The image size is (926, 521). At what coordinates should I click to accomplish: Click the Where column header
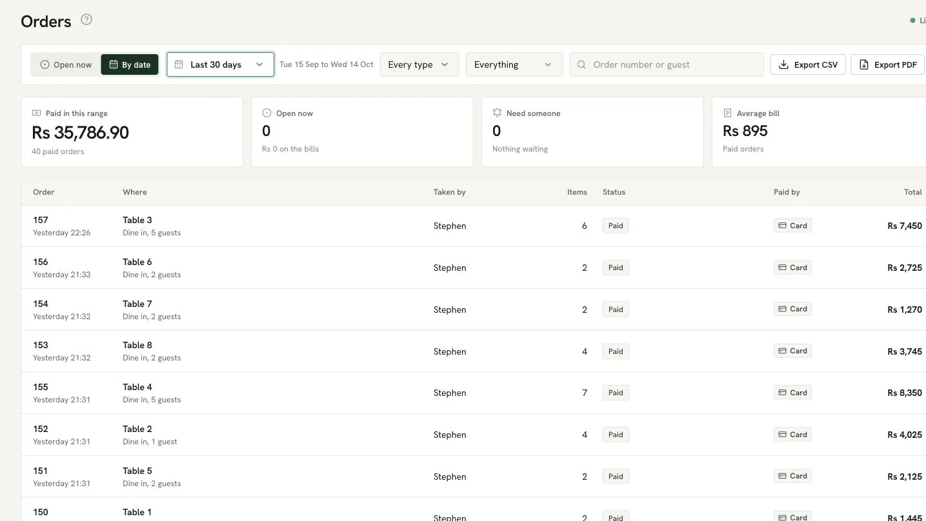point(135,192)
